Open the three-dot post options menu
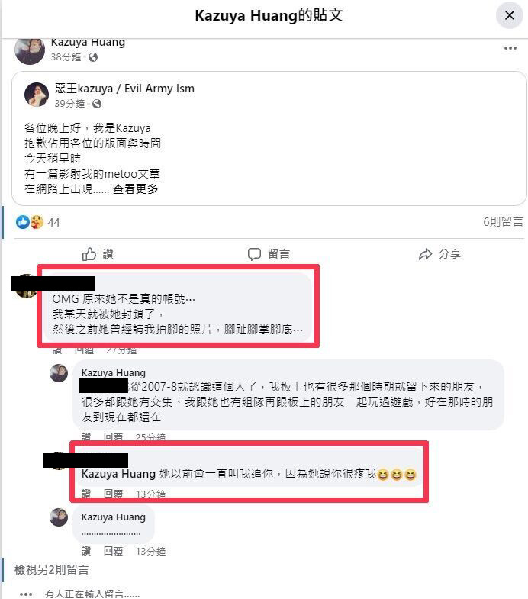This screenshot has width=528, height=599. pyautogui.click(x=510, y=48)
